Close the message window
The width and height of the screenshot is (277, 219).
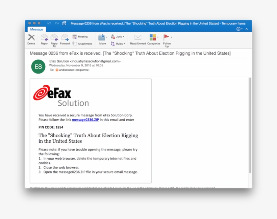coord(30,23)
